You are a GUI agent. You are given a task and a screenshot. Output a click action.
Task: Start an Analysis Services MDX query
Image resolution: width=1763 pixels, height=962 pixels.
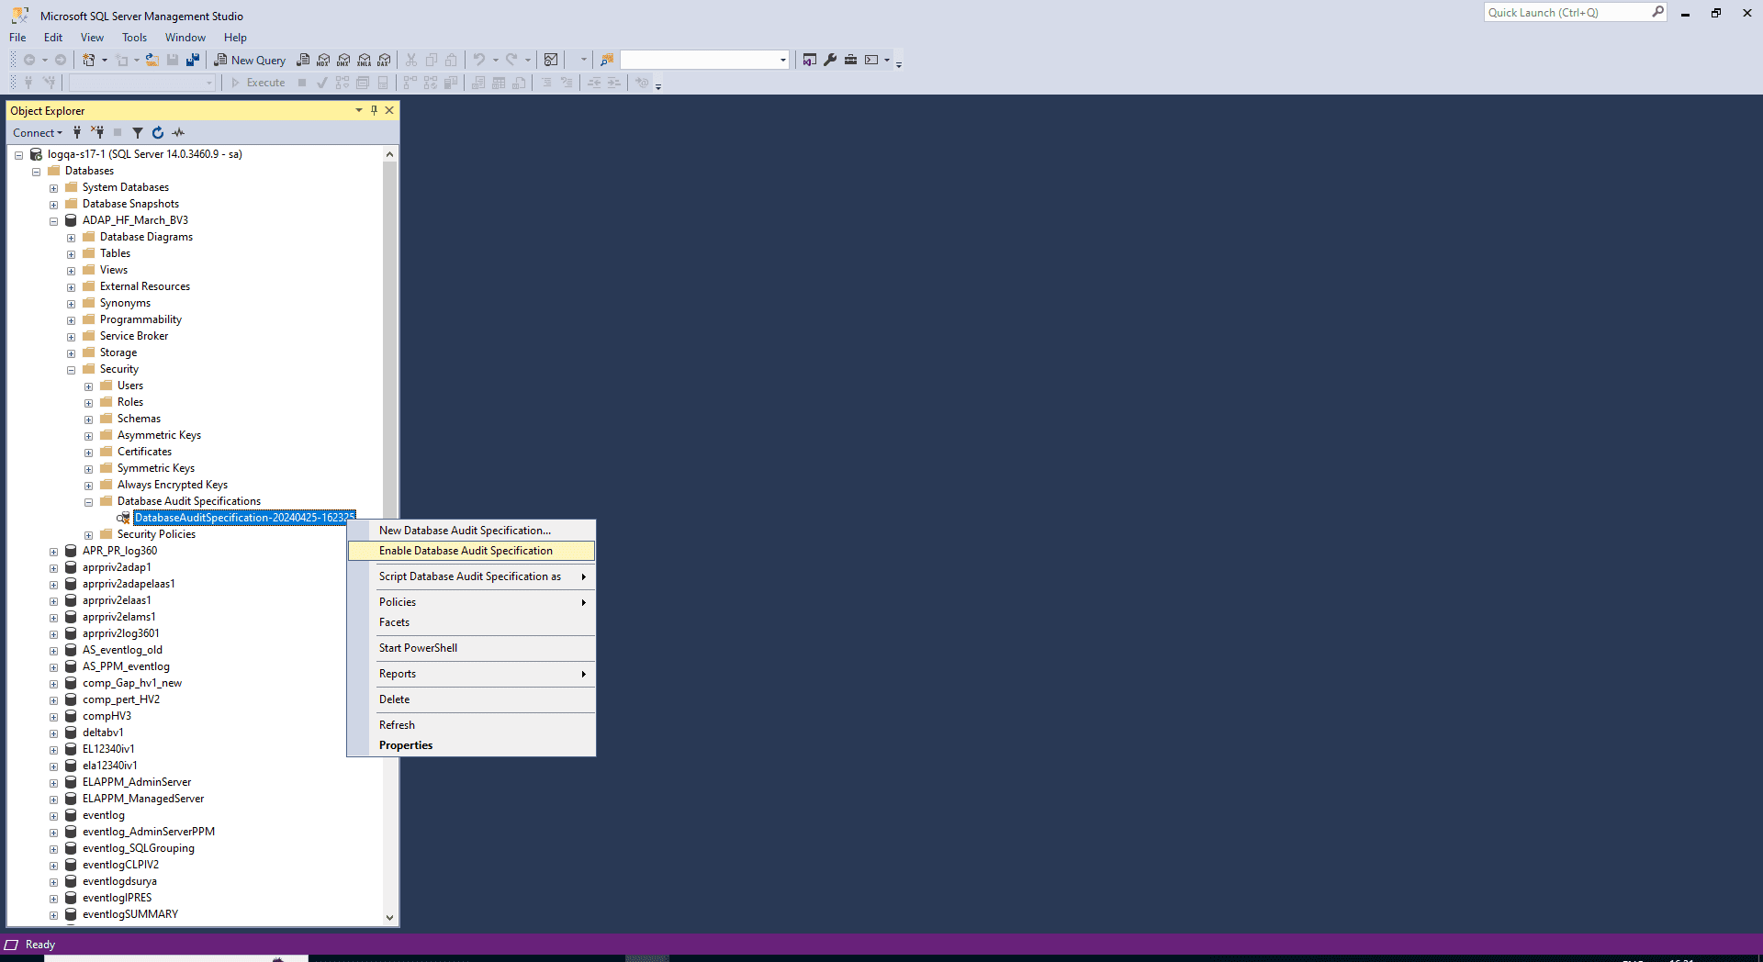coord(323,60)
